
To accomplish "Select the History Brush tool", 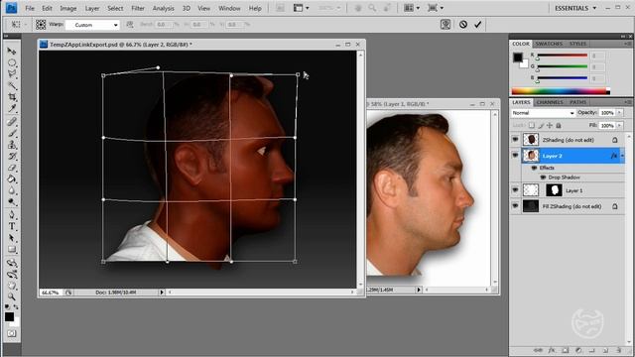I will pos(11,156).
